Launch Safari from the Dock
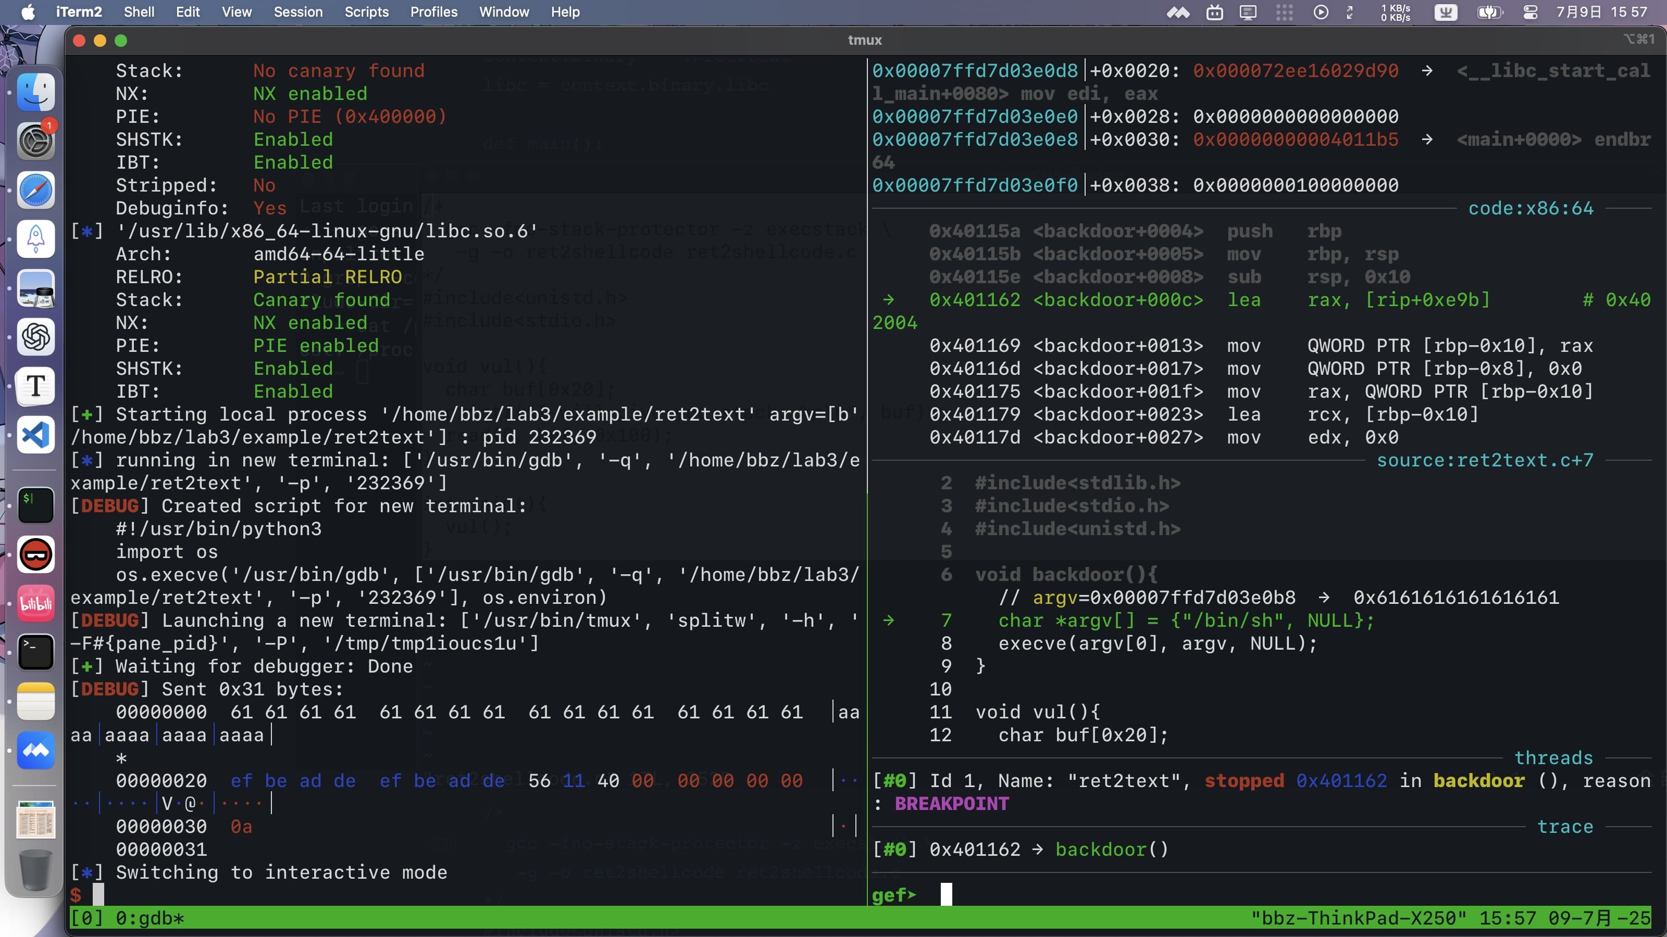Image resolution: width=1667 pixels, height=937 pixels. (35, 190)
